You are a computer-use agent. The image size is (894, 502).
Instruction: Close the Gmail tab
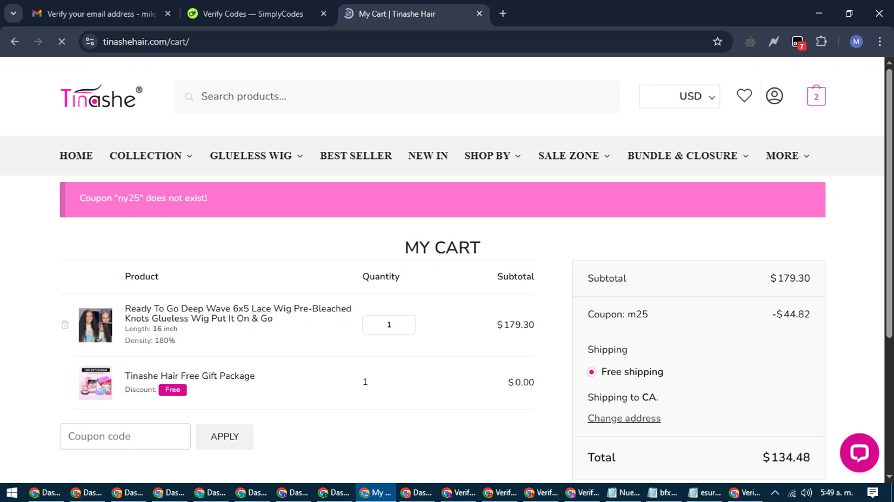(167, 13)
